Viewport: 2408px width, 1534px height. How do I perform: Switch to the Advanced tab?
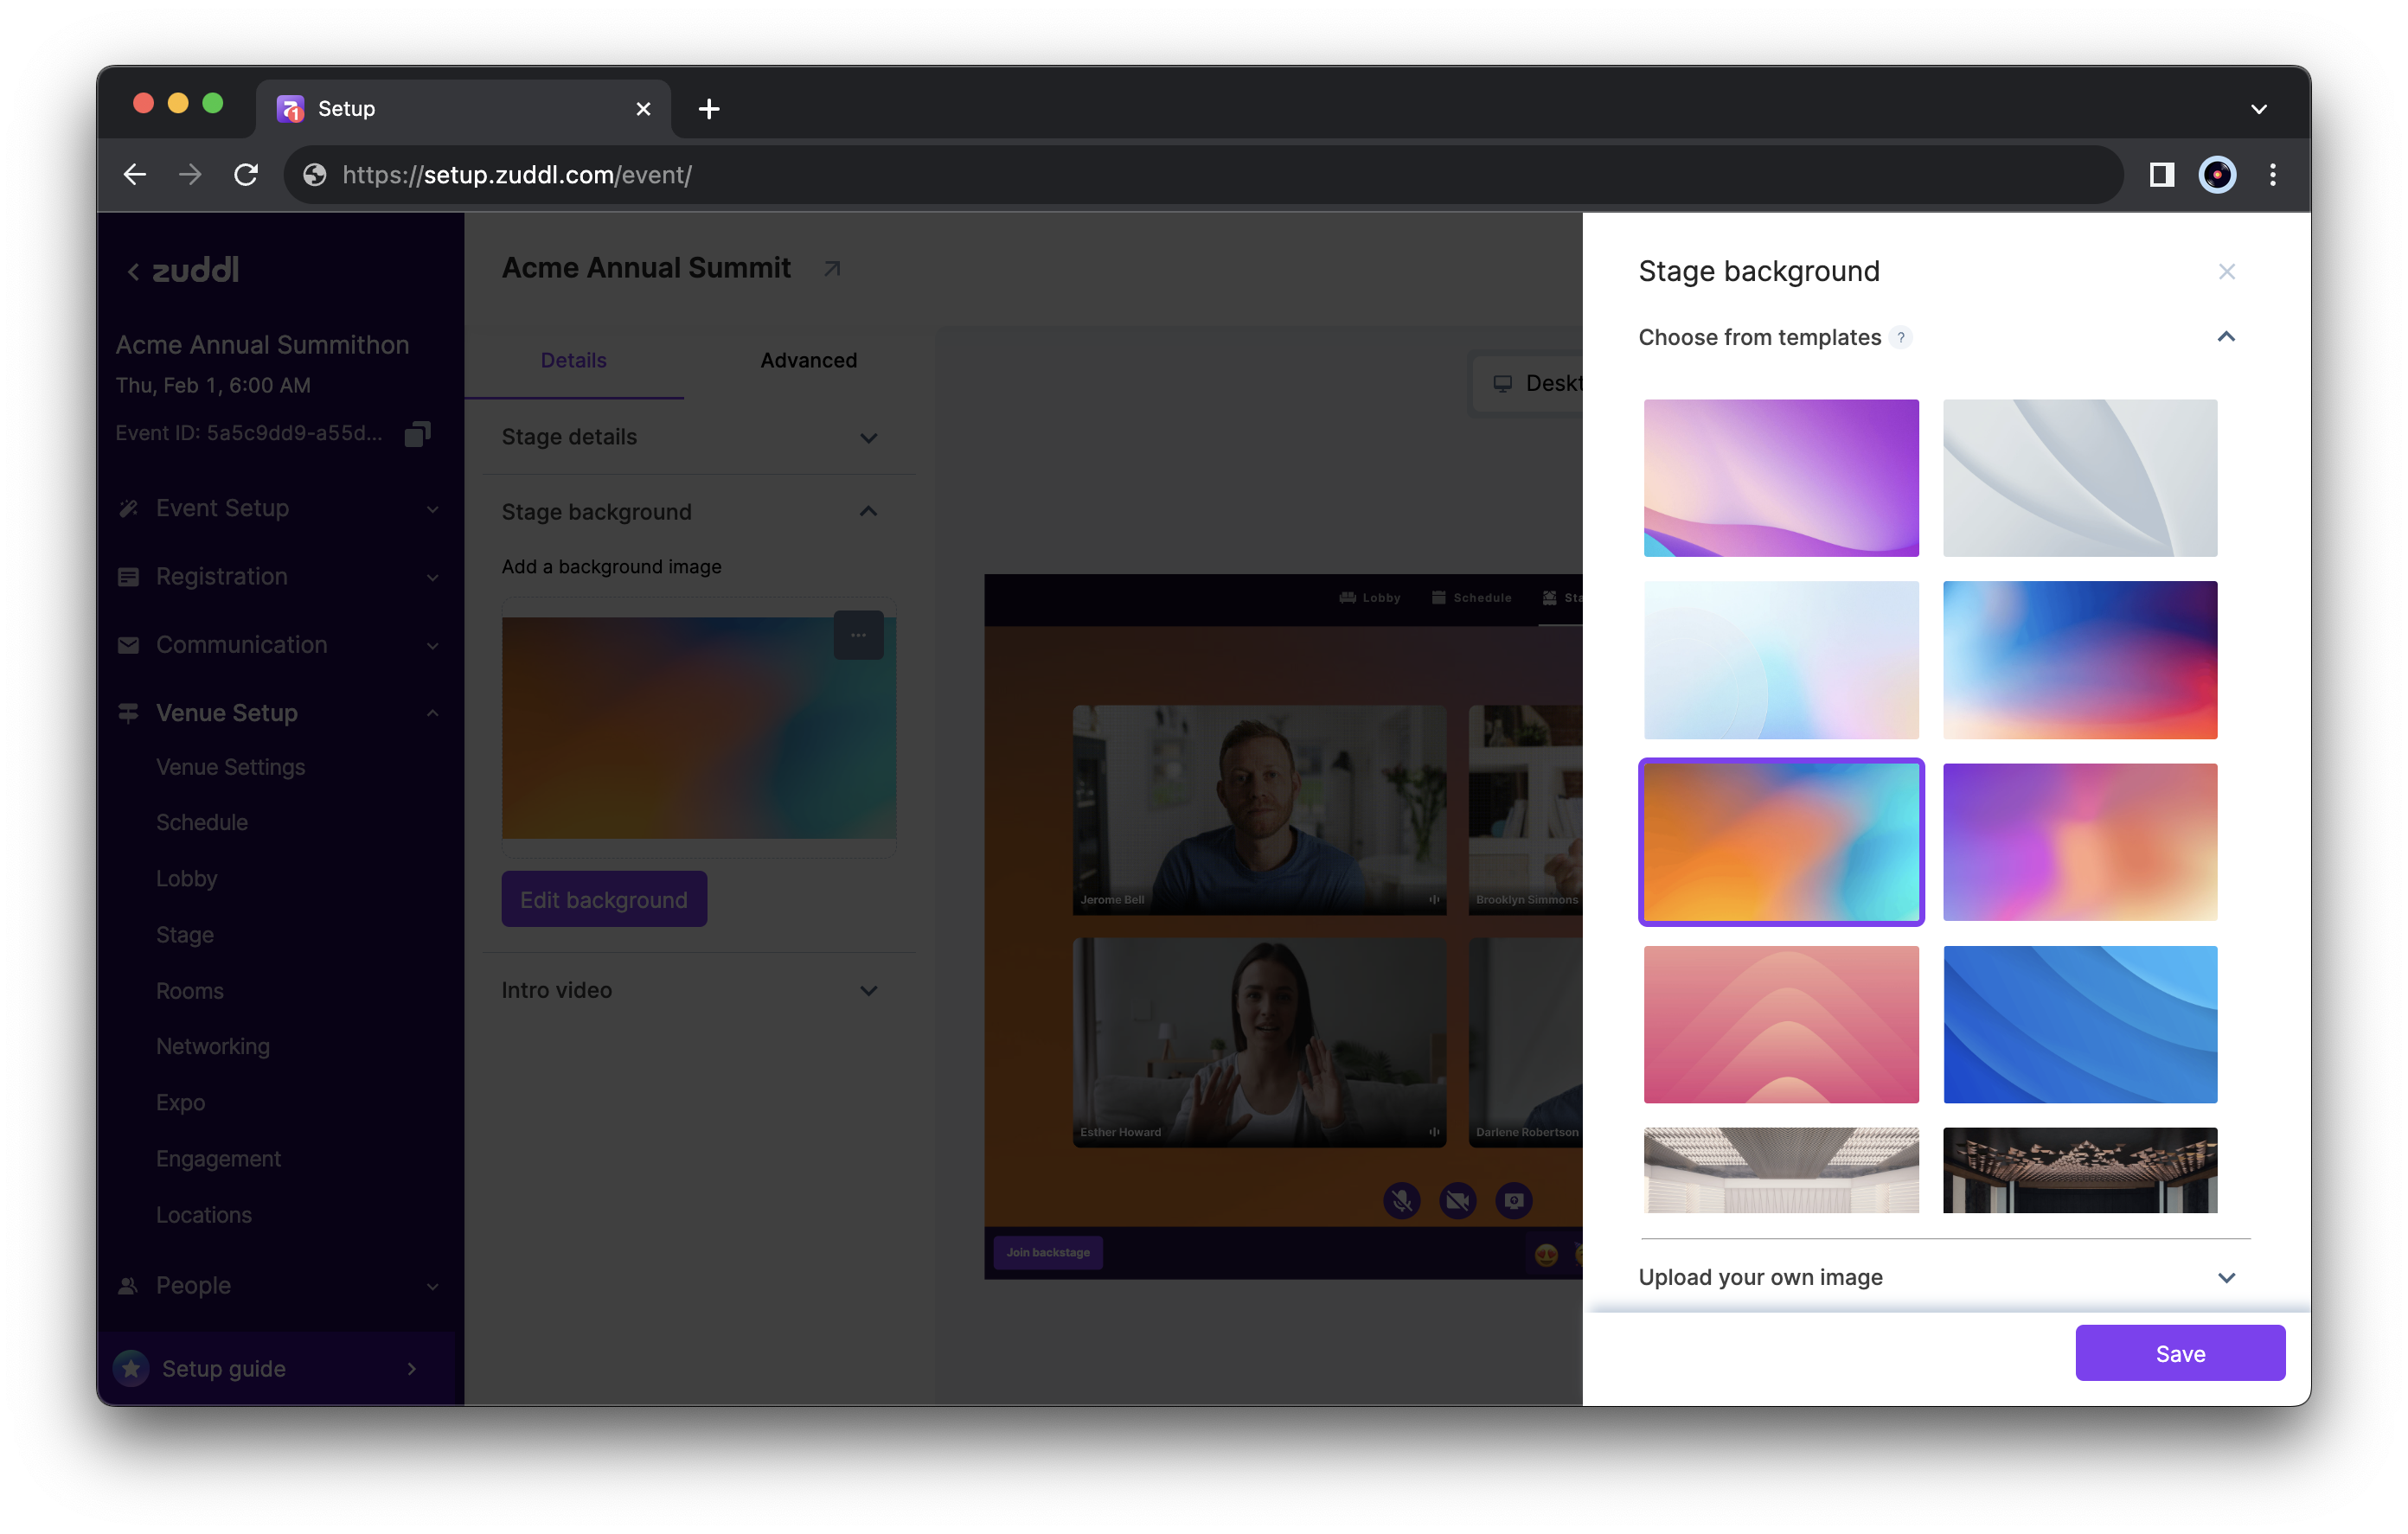pyautogui.click(x=807, y=360)
